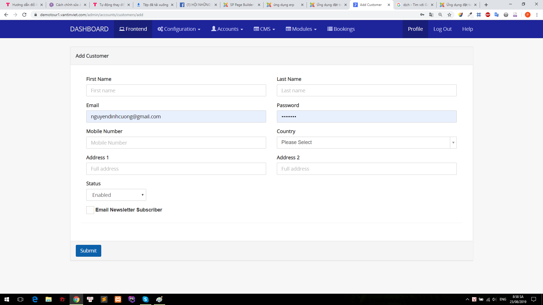Open File Explorer from the taskbar
Screen dimensions: 543x305
click(x=49, y=299)
